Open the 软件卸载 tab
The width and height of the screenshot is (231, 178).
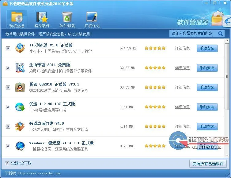click(x=67, y=20)
